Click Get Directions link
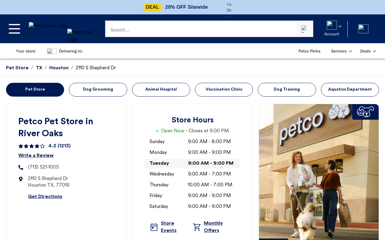Screen dimensions: 385x240 [x=45, y=196]
